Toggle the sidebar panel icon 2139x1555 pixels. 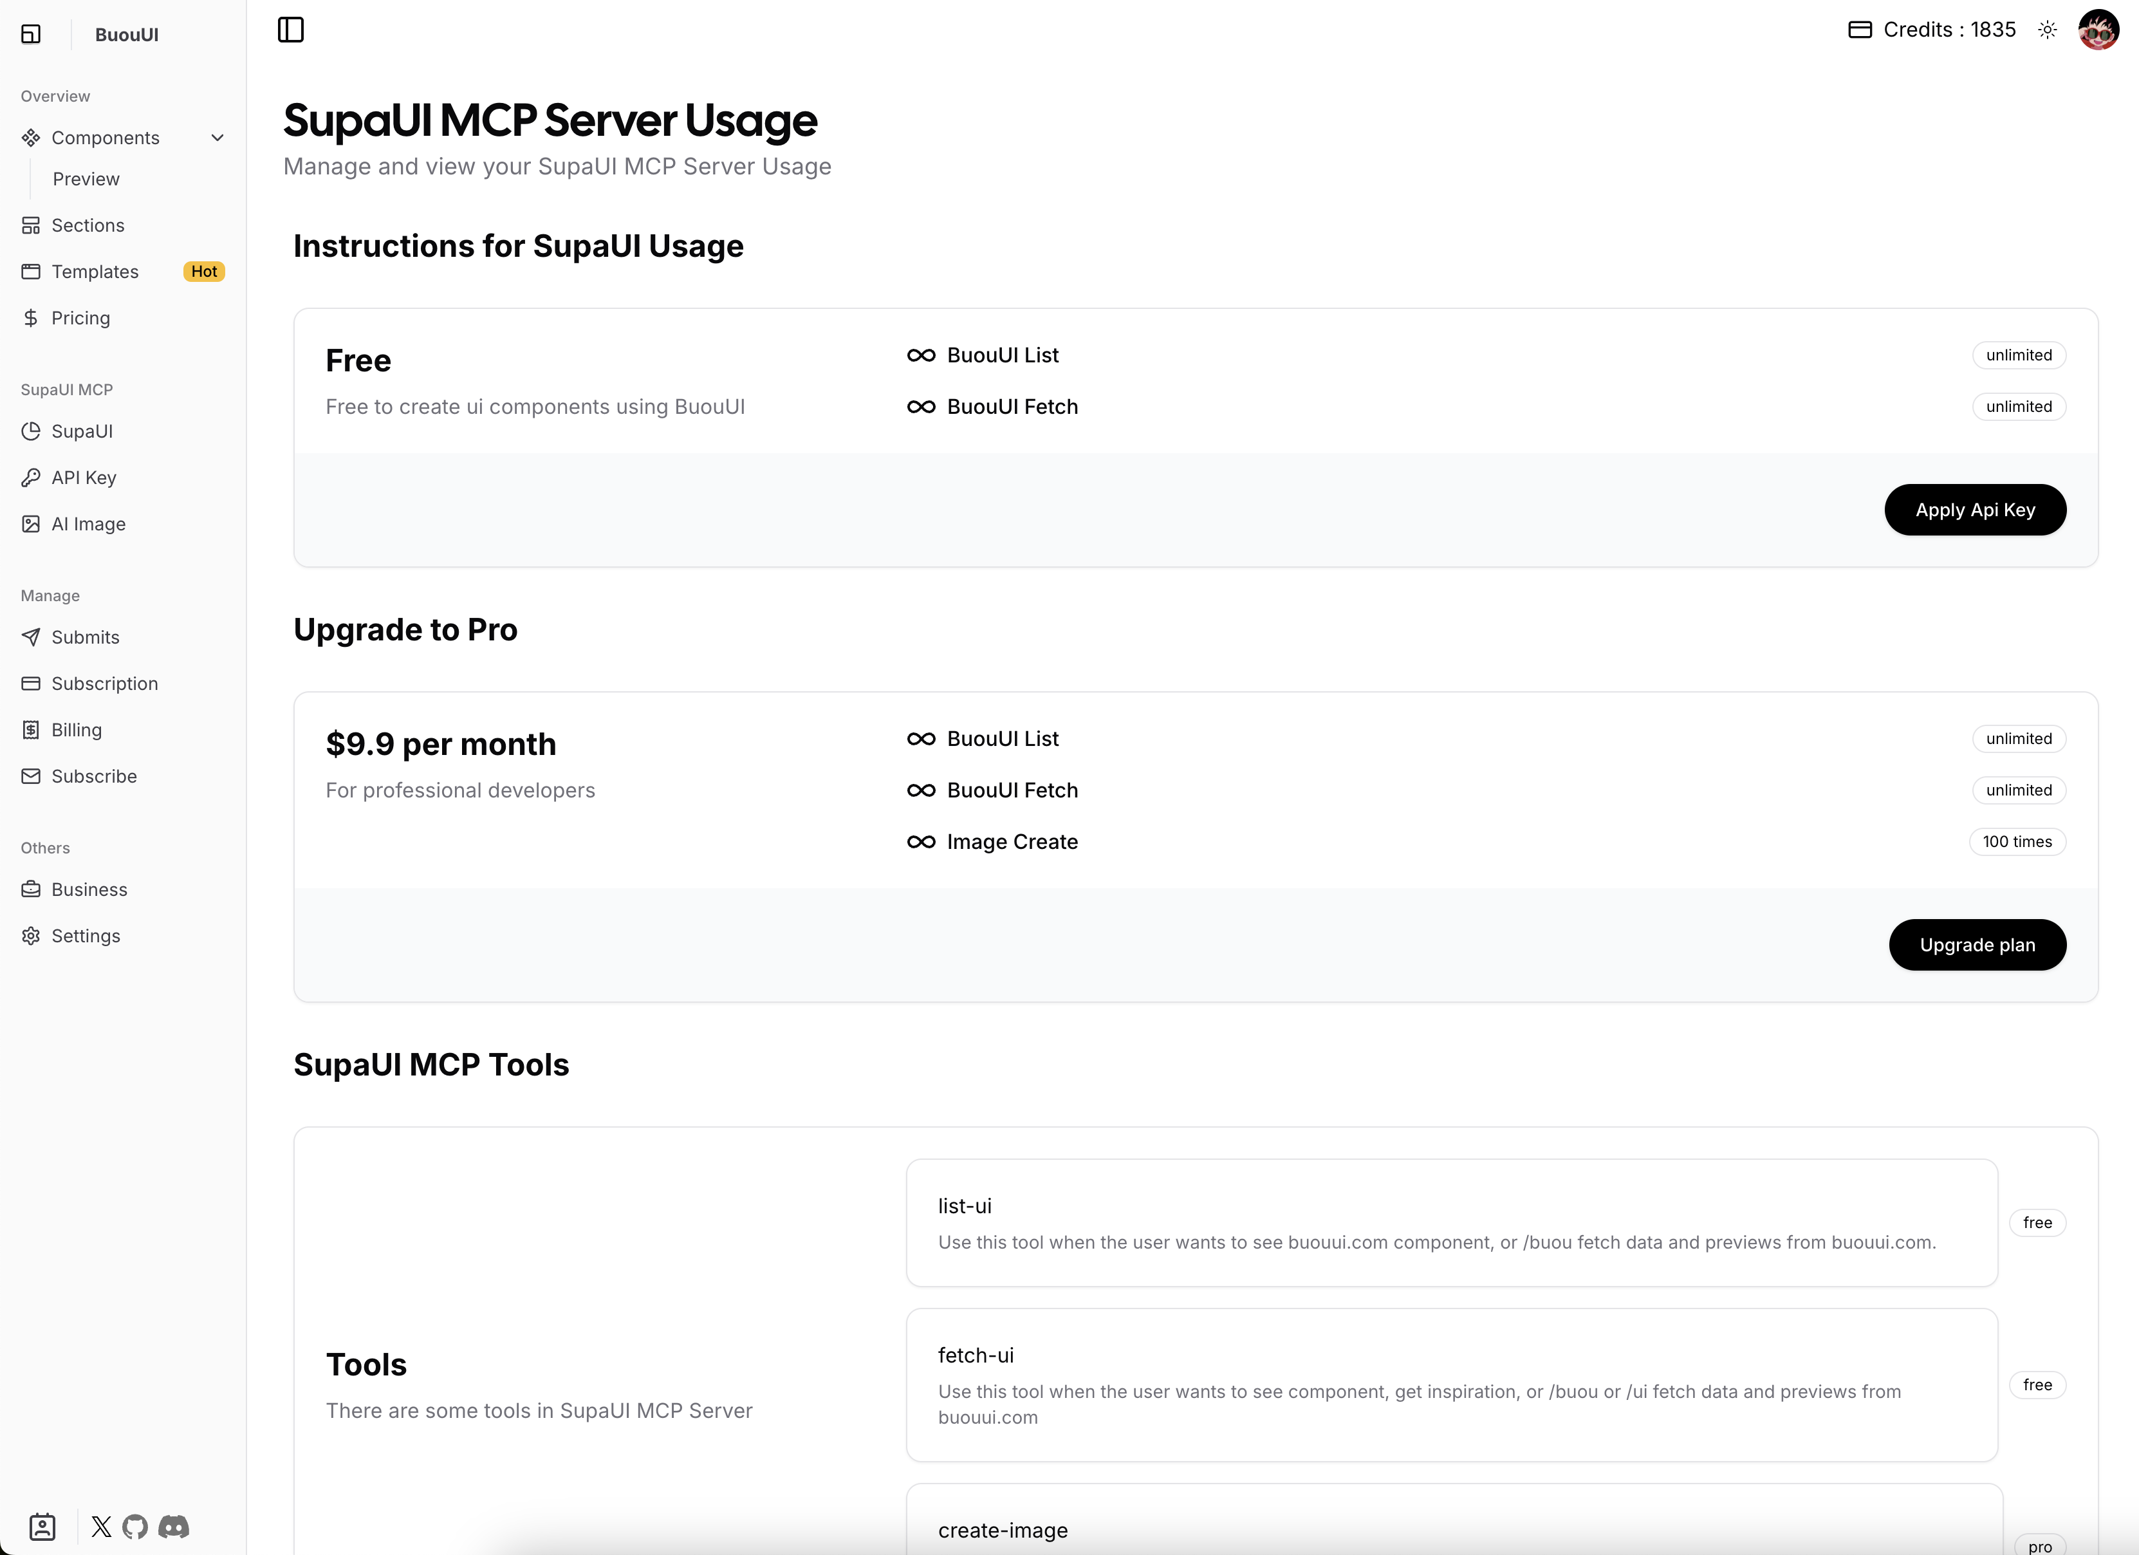pos(290,30)
